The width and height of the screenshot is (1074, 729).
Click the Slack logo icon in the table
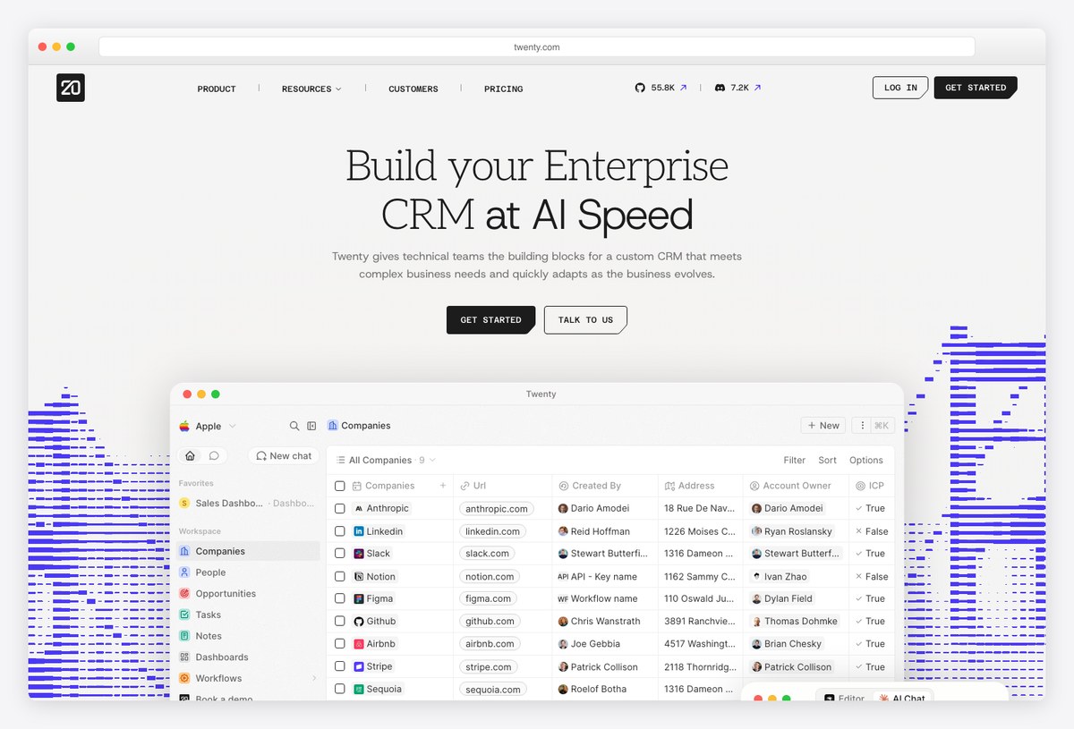click(x=359, y=554)
